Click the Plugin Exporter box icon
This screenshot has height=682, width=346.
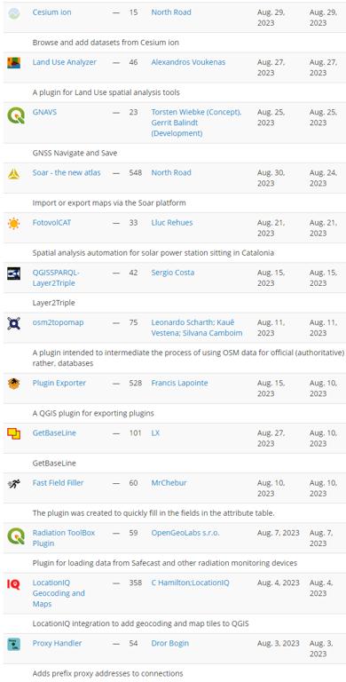[x=14, y=384]
